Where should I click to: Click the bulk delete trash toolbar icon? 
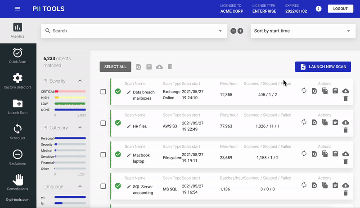170,67
